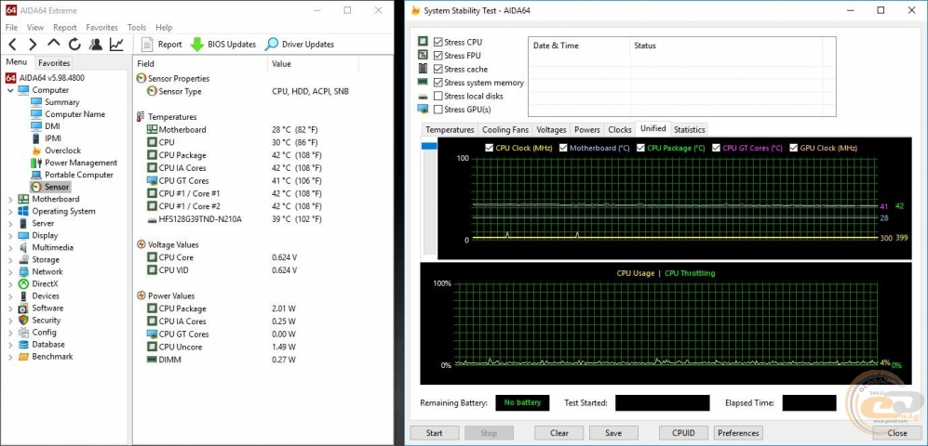Expand the Motherboard tree node

tap(10, 199)
